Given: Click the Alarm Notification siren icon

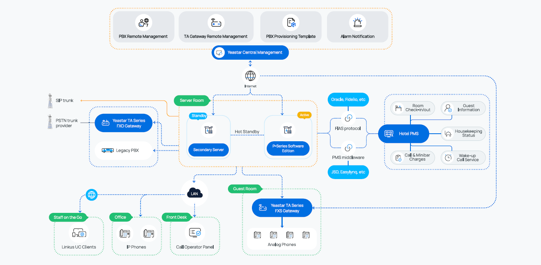Looking at the screenshot, I should 357,22.
